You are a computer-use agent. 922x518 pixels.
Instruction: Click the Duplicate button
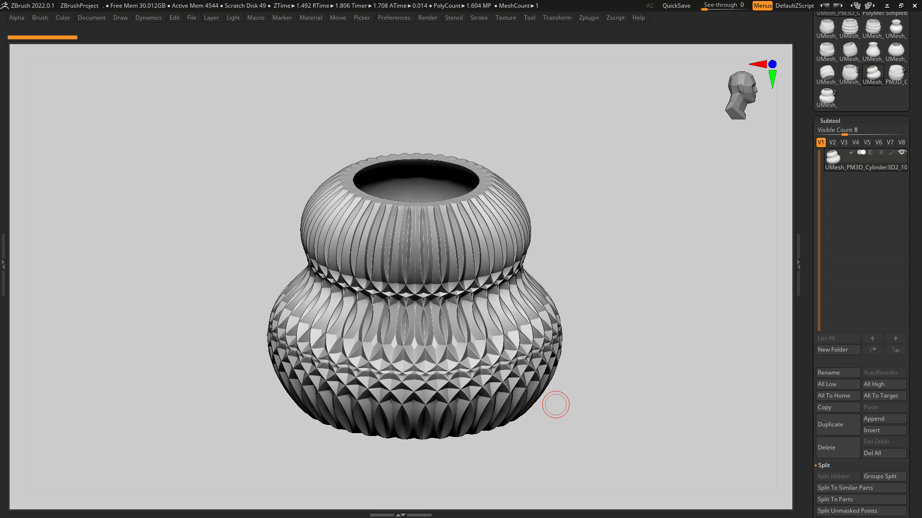(x=838, y=424)
